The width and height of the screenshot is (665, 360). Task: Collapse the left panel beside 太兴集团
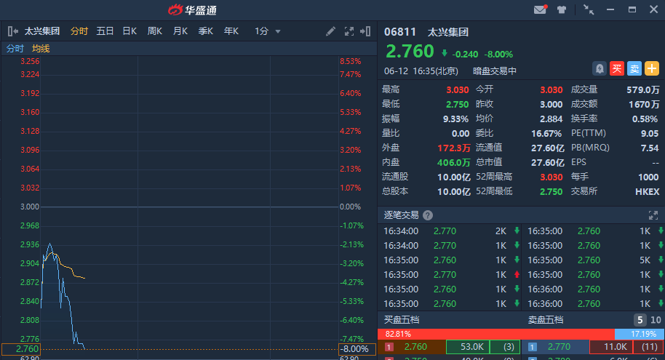[12, 31]
